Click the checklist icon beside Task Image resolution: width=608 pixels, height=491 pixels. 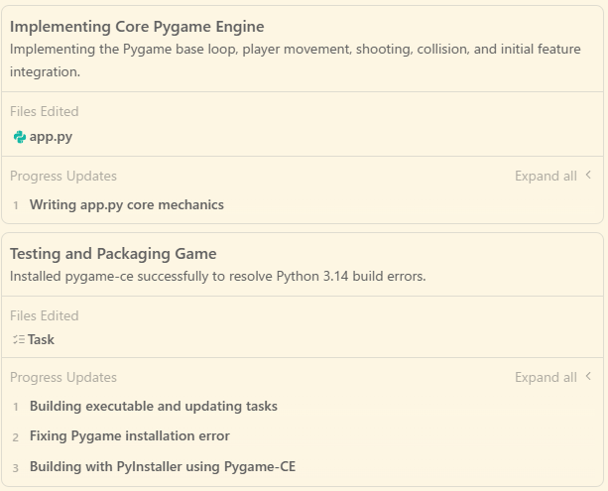(19, 339)
